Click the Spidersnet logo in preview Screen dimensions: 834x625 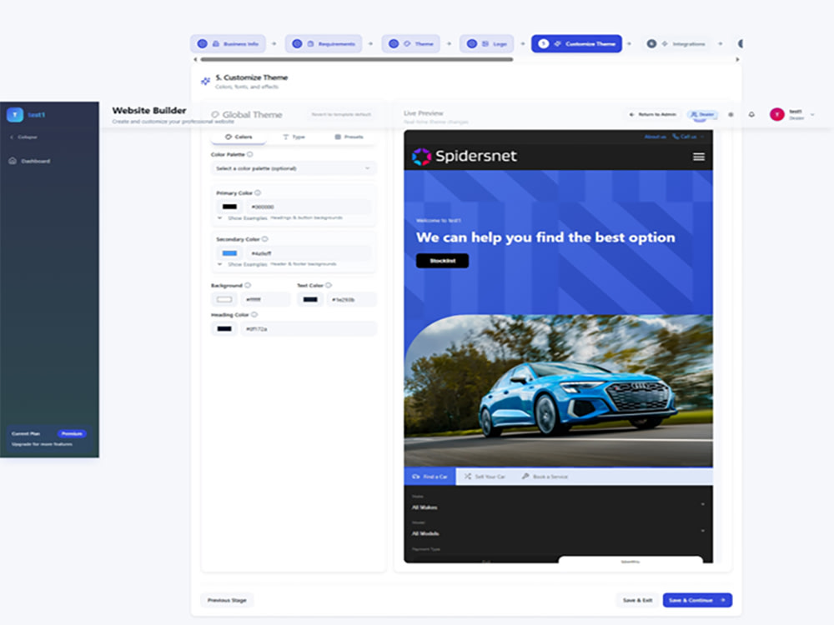coord(465,157)
